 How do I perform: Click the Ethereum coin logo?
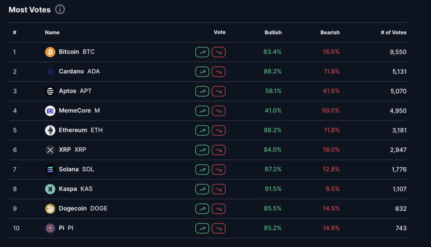[x=50, y=130]
